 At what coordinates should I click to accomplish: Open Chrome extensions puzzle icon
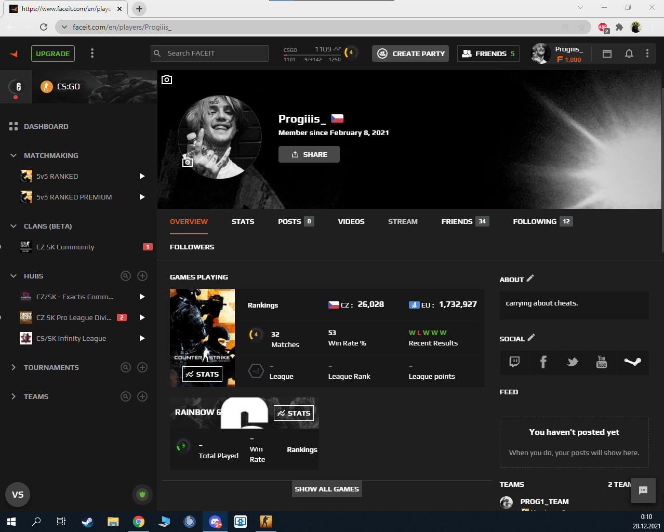pyautogui.click(x=619, y=27)
